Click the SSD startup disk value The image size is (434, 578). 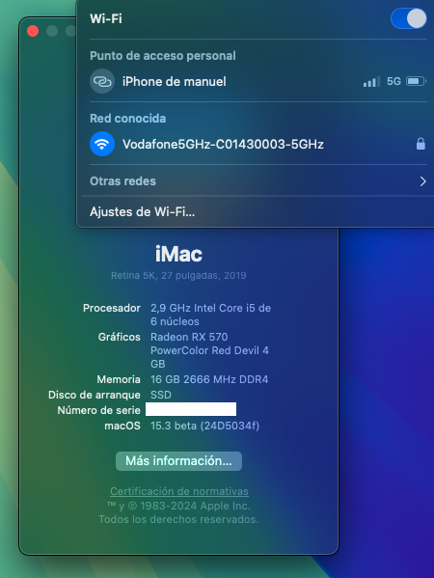coord(161,395)
